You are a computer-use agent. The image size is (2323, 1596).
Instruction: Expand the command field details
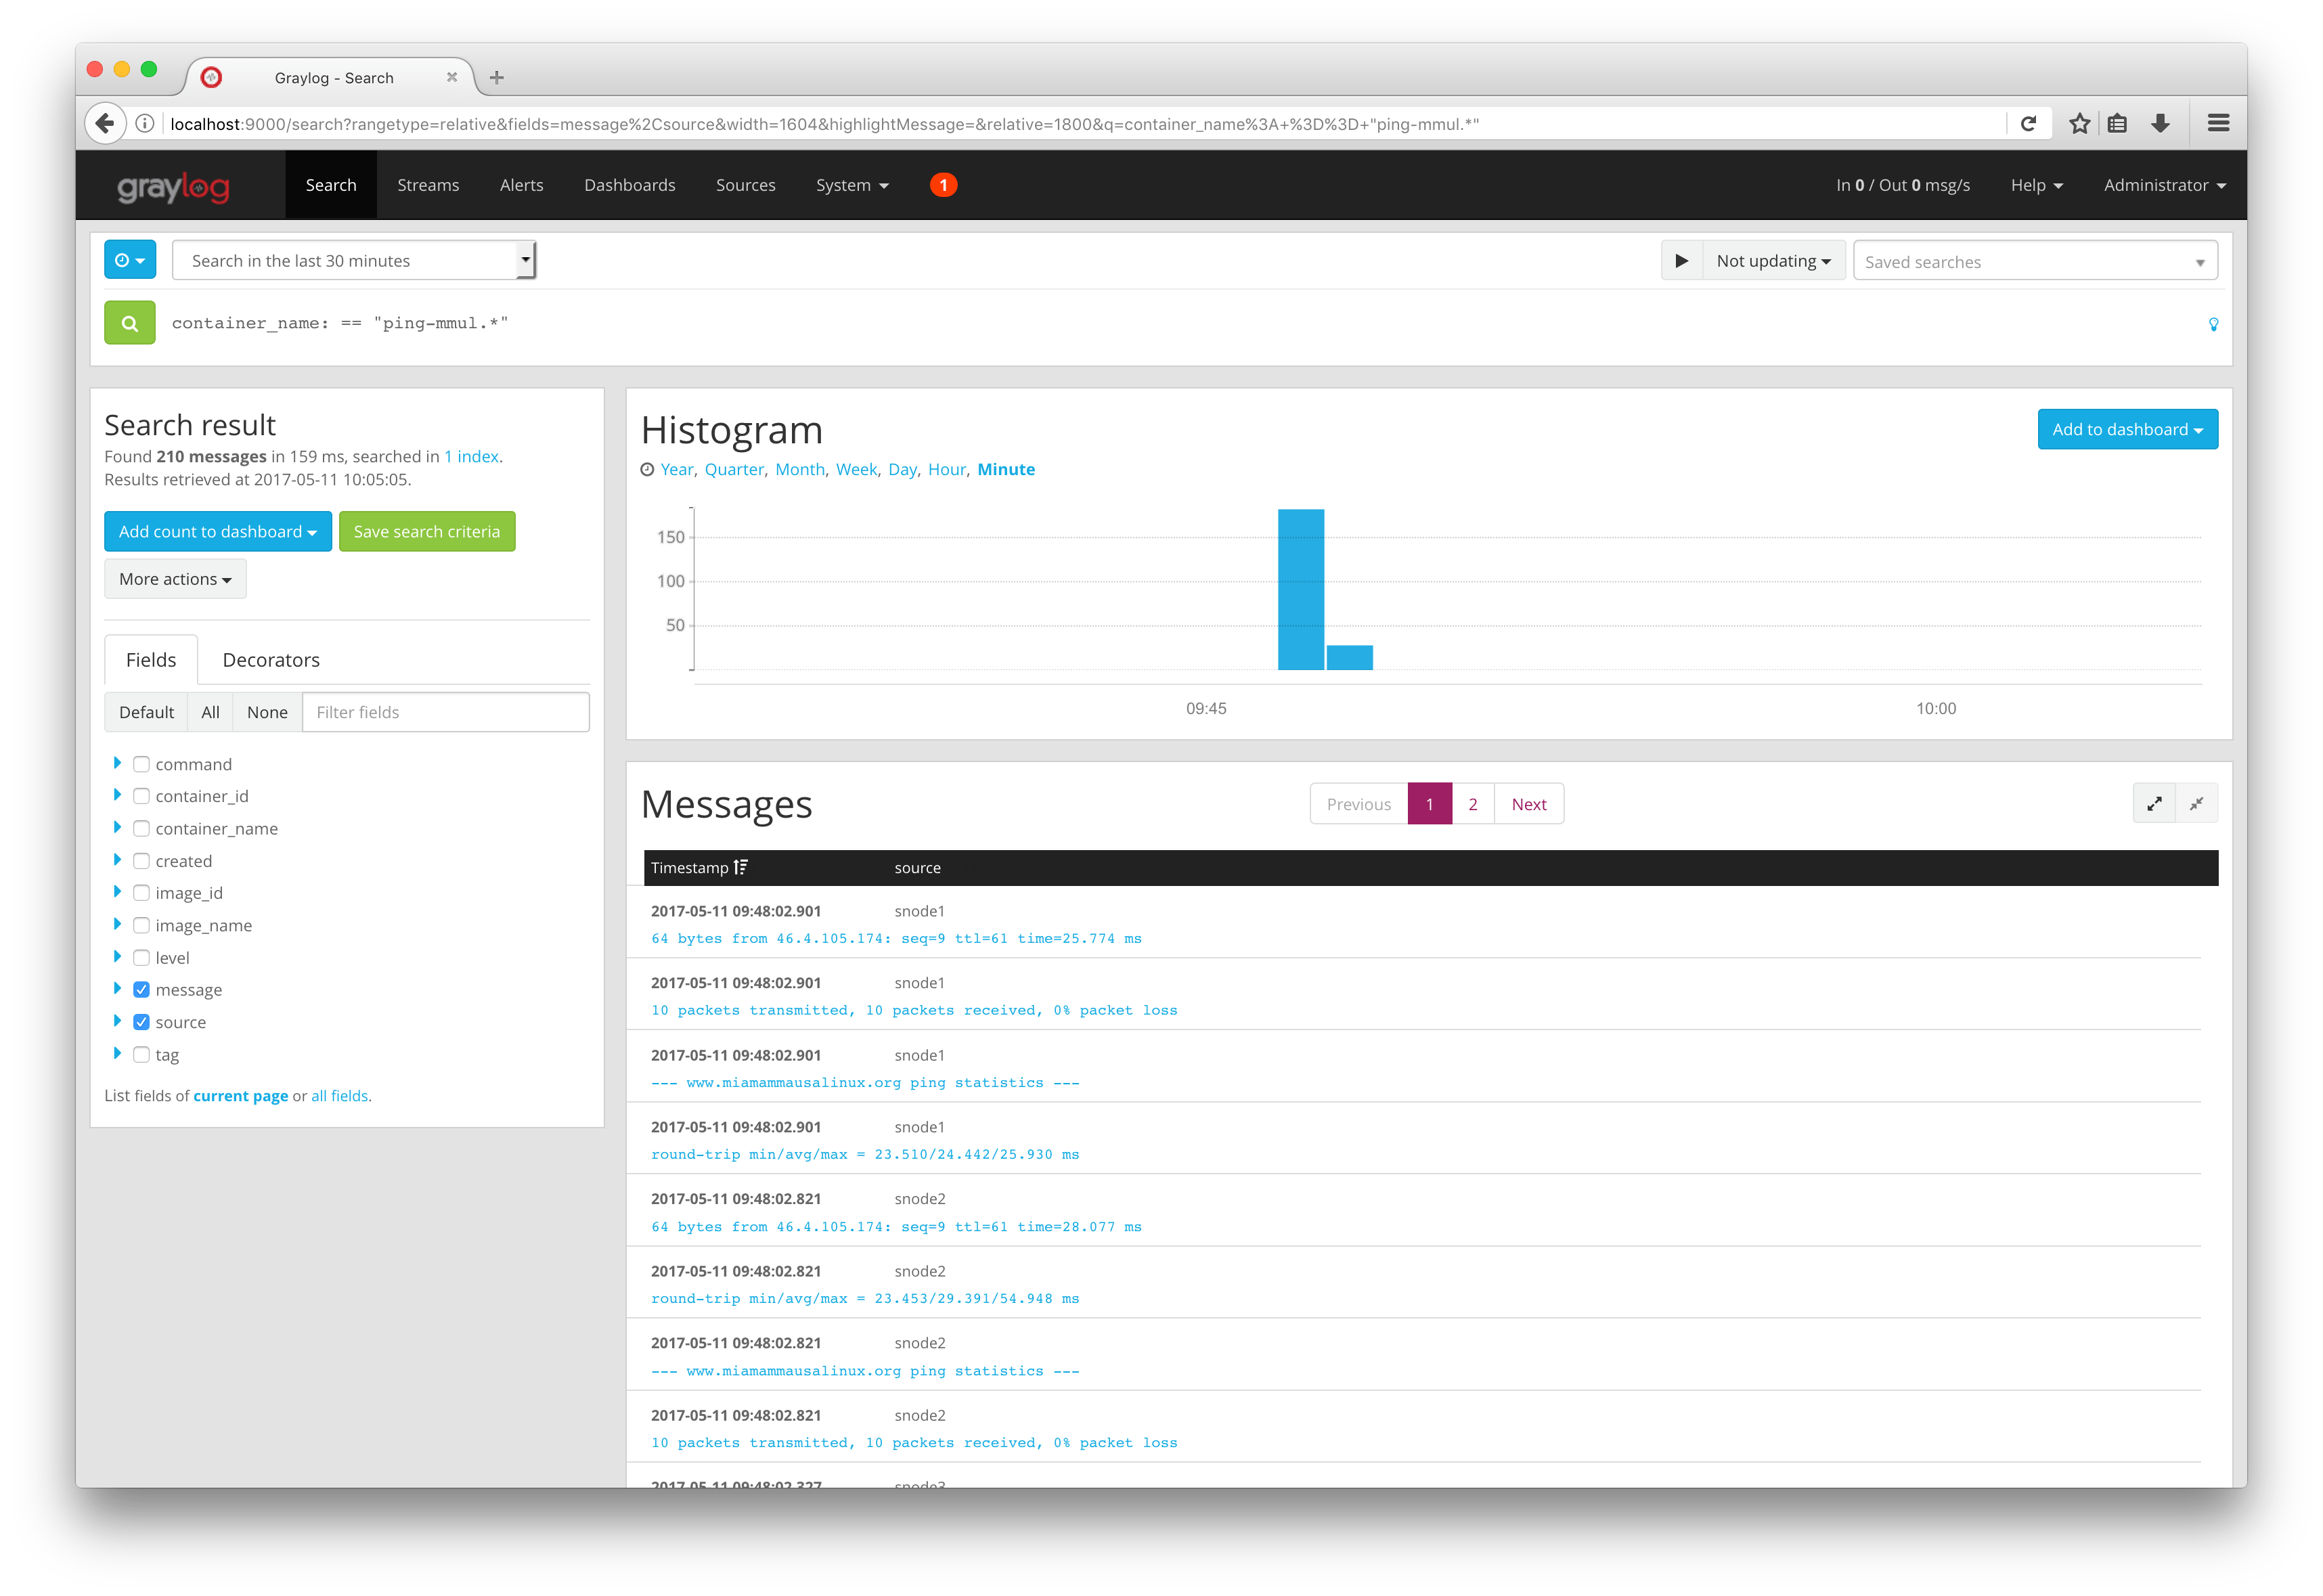[x=117, y=763]
